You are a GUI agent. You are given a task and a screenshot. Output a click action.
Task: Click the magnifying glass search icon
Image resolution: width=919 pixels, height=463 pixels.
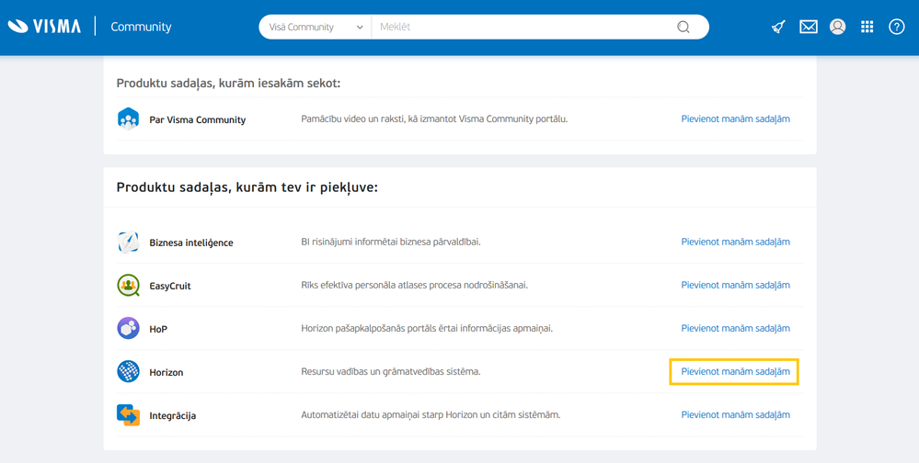coord(684,27)
